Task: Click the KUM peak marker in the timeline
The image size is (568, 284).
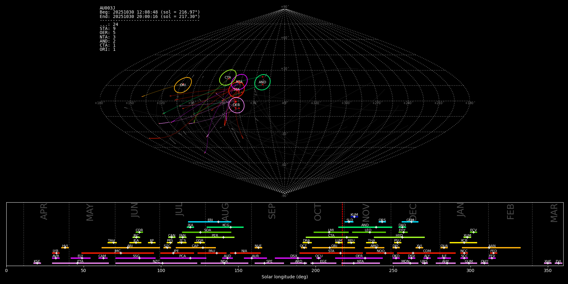Action: point(354,217)
